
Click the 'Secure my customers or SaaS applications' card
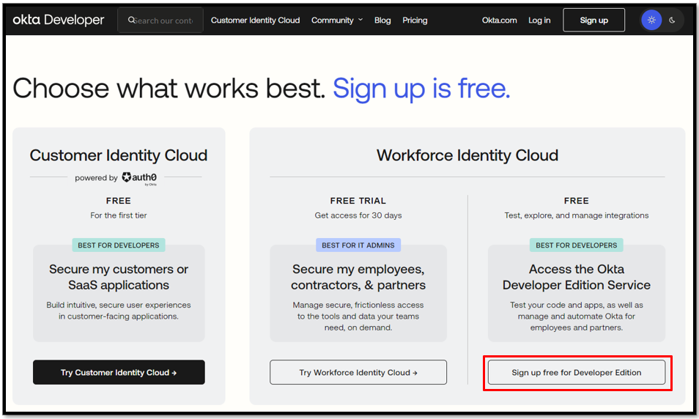tap(119, 293)
